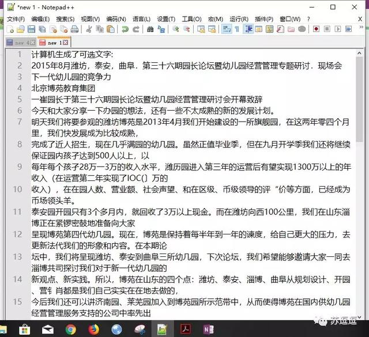Open OneNote from the taskbar
The image size is (369, 337).
tap(209, 330)
